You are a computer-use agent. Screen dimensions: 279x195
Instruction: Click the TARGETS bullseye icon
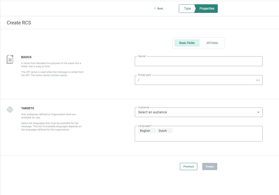point(10,110)
